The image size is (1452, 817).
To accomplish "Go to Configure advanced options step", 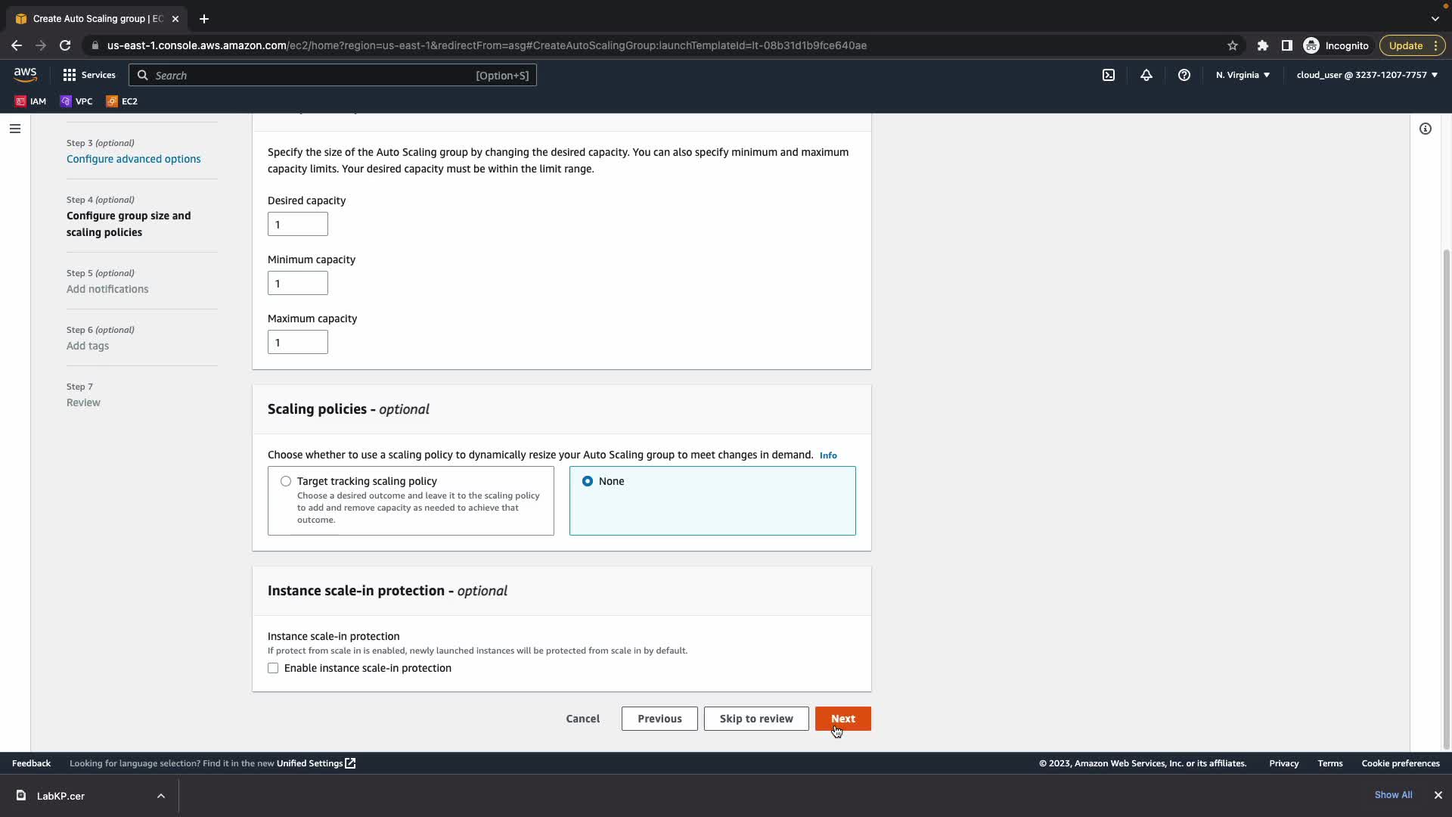I will [133, 159].
